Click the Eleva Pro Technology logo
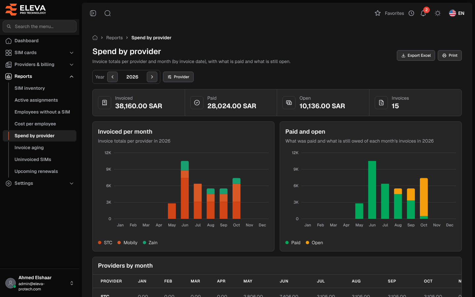This screenshot has height=297, width=475. pyautogui.click(x=26, y=9)
